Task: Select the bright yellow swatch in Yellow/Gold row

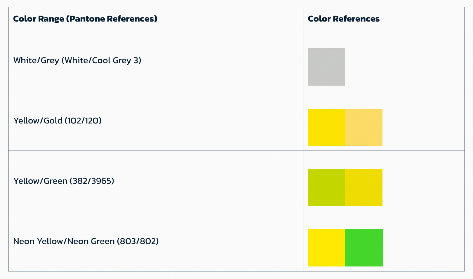Action: click(x=326, y=127)
